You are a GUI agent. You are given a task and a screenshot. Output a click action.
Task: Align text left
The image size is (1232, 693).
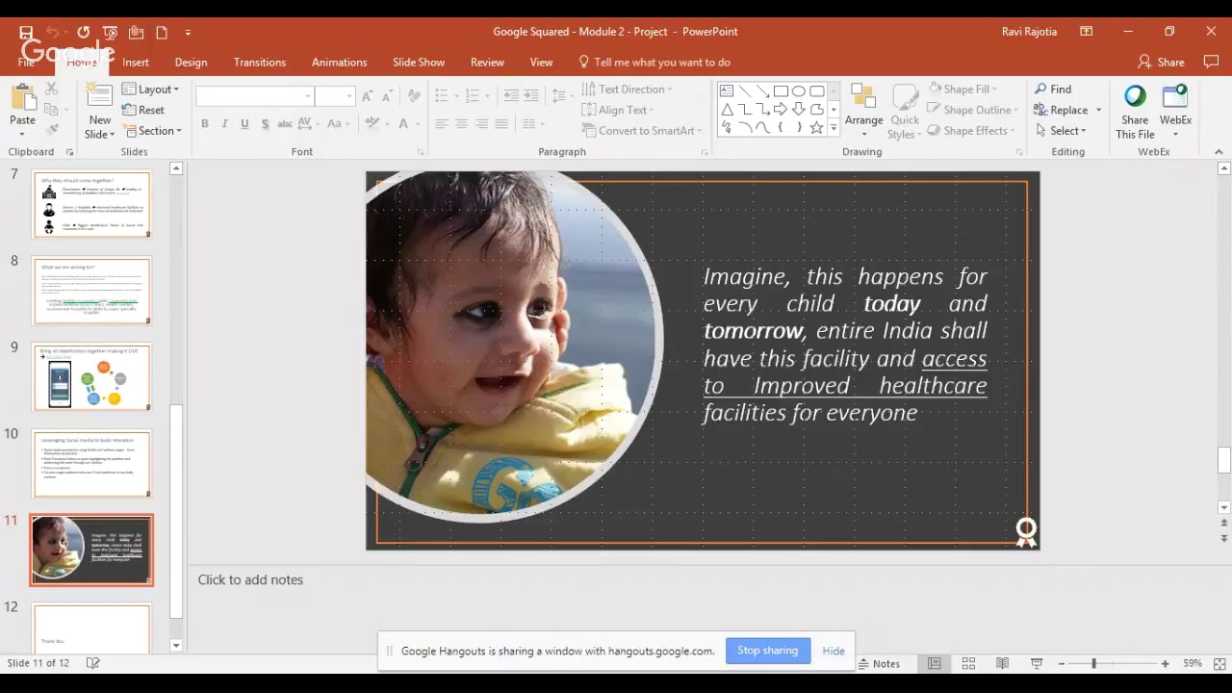[442, 124]
